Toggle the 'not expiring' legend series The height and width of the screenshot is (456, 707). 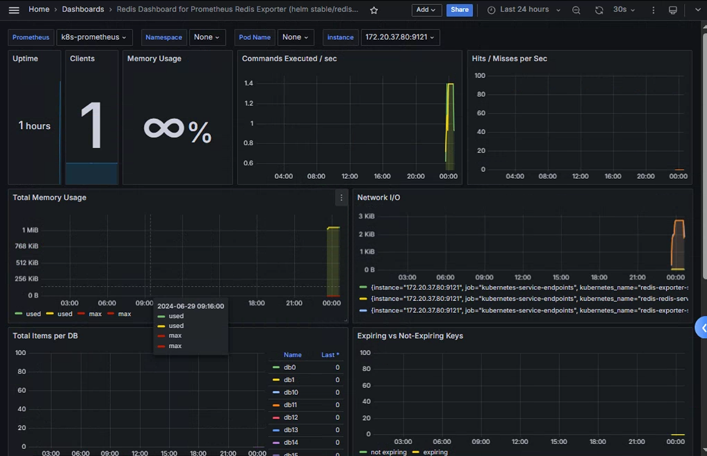point(388,452)
